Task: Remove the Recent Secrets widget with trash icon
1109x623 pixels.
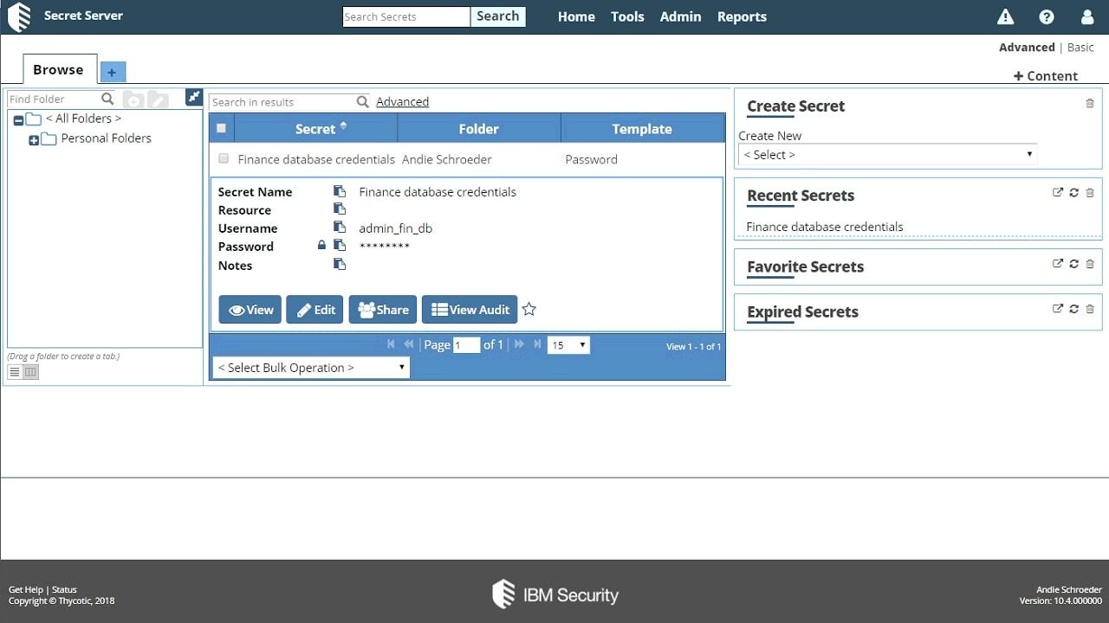Action: (1090, 192)
